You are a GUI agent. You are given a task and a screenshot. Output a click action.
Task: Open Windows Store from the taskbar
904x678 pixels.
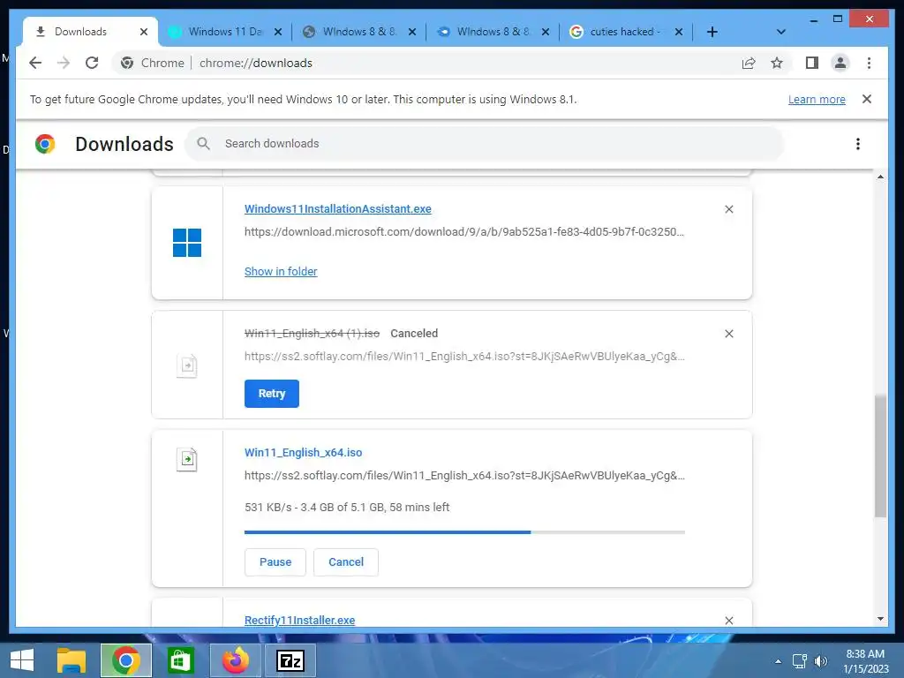pos(180,660)
